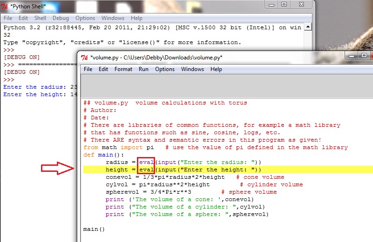373x242 pixels.
Task: Open Help menu in Python Shell window
Action: [136, 18]
